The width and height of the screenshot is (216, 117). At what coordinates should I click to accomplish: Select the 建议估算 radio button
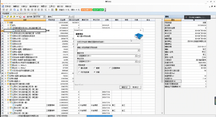79,68
